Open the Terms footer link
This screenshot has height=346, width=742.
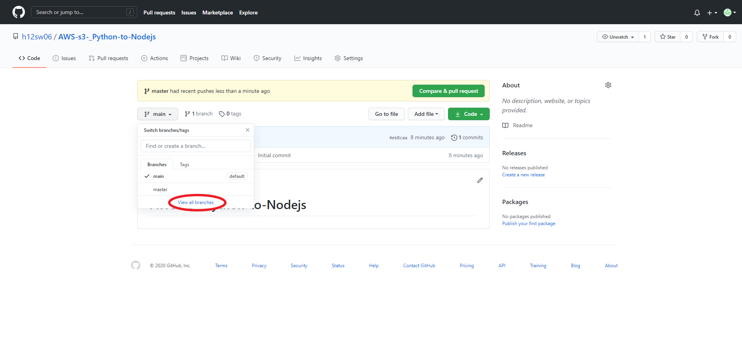(x=221, y=266)
